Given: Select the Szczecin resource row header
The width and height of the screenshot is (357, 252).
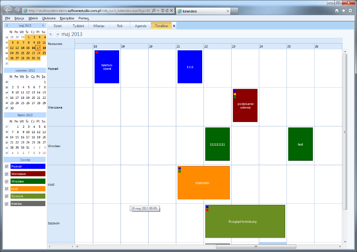Looking at the screenshot, I should click(61, 223).
